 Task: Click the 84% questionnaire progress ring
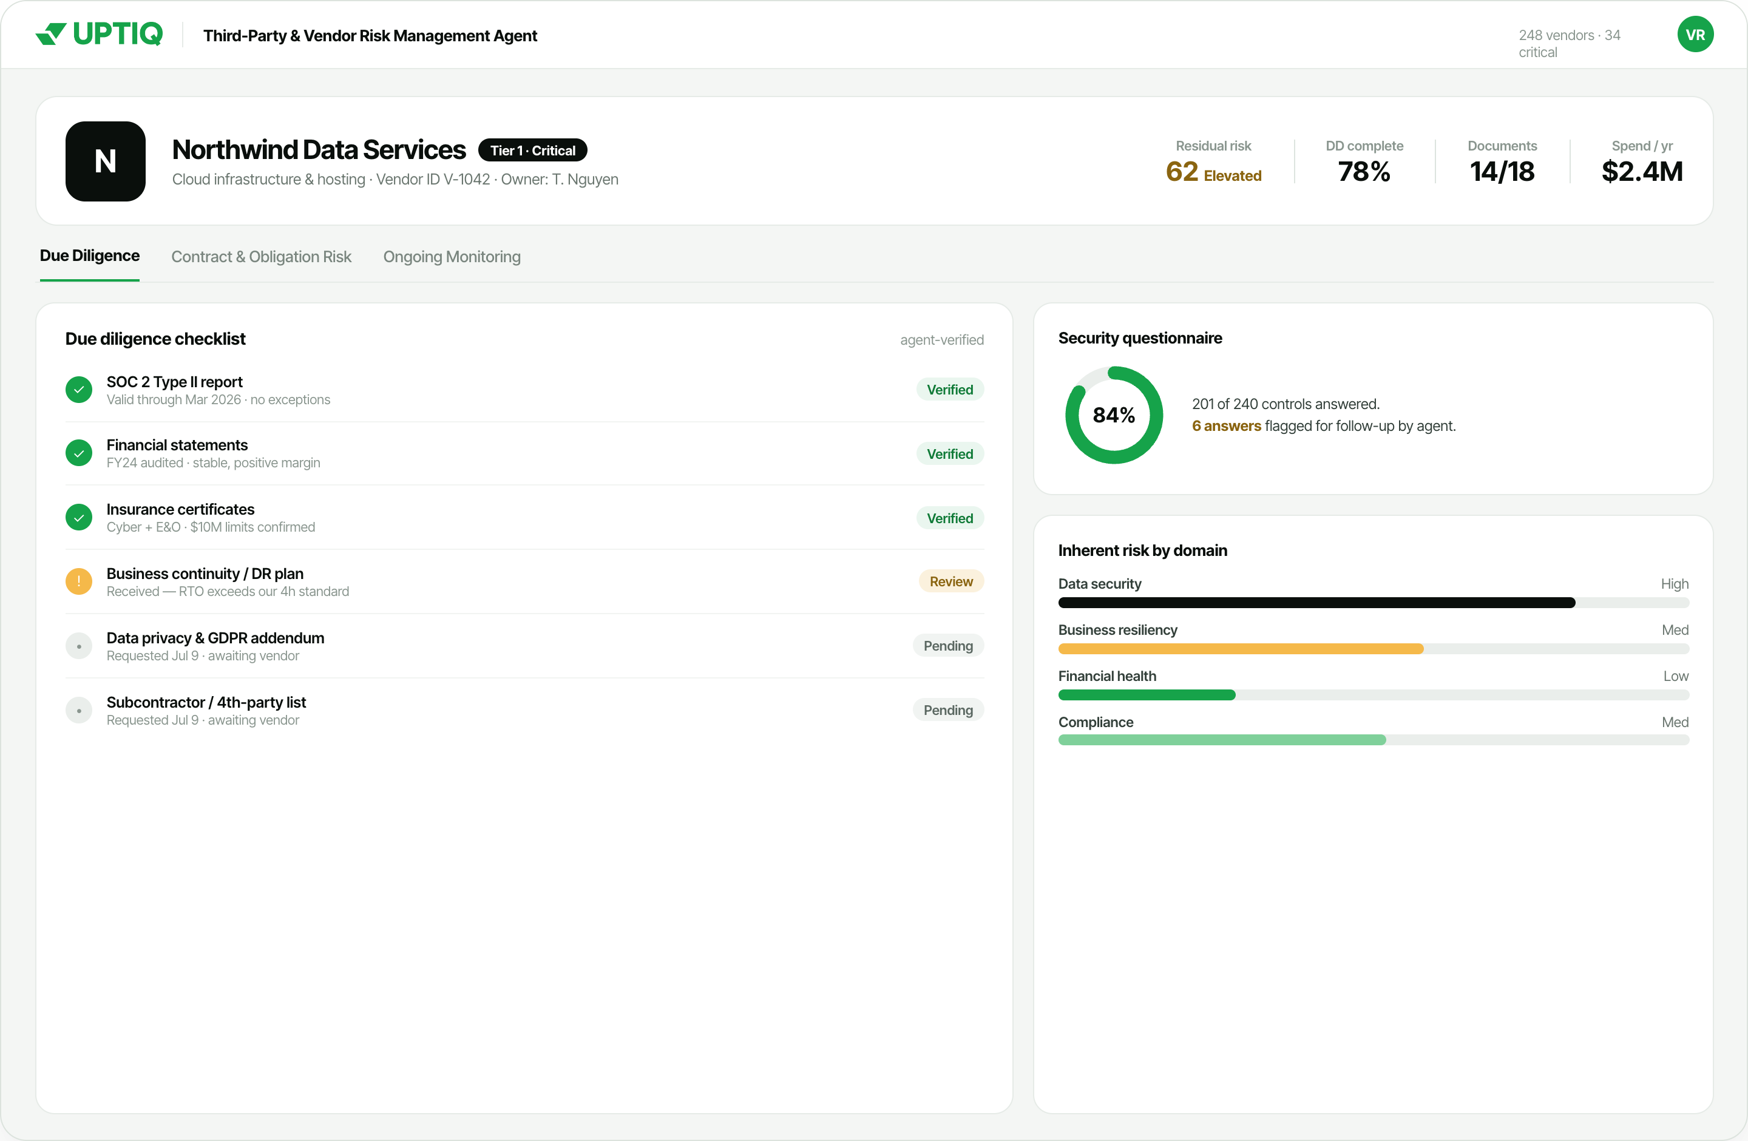click(1114, 416)
